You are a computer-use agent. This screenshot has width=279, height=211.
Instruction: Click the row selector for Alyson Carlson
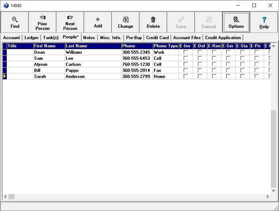tap(5, 64)
